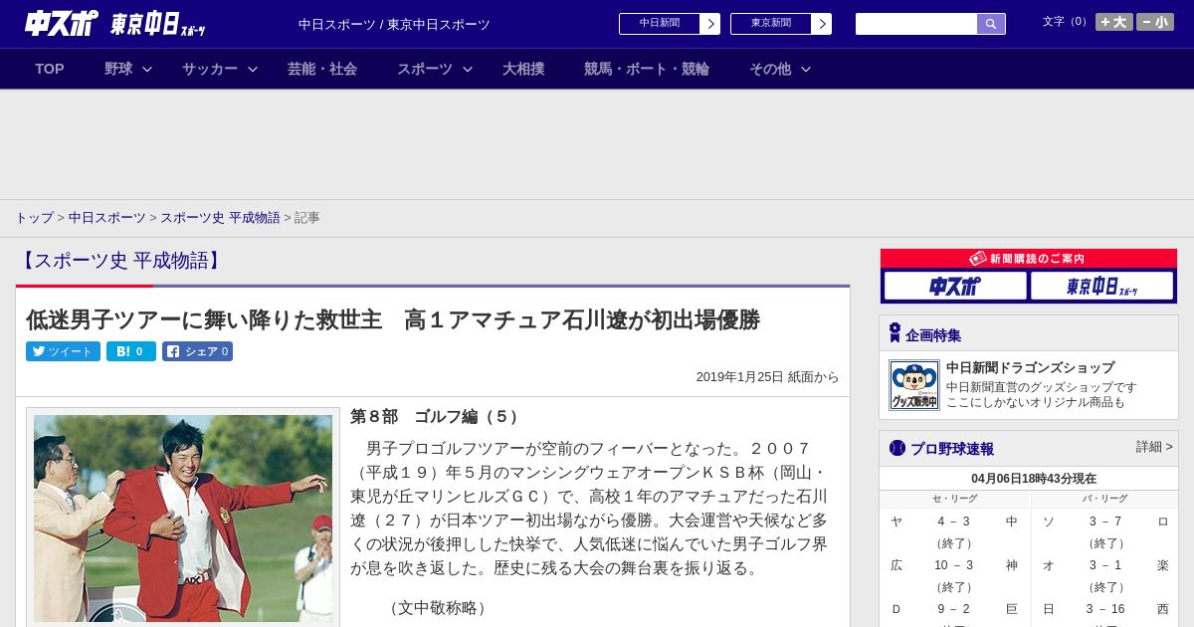Viewport: 1194px width, 627px height.
Task: Go to 中日スポーツ breadcrumb link
Action: (x=107, y=217)
